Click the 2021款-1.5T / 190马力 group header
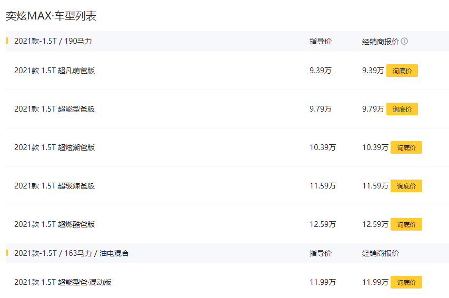The height and width of the screenshot is (298, 449). 53,41
